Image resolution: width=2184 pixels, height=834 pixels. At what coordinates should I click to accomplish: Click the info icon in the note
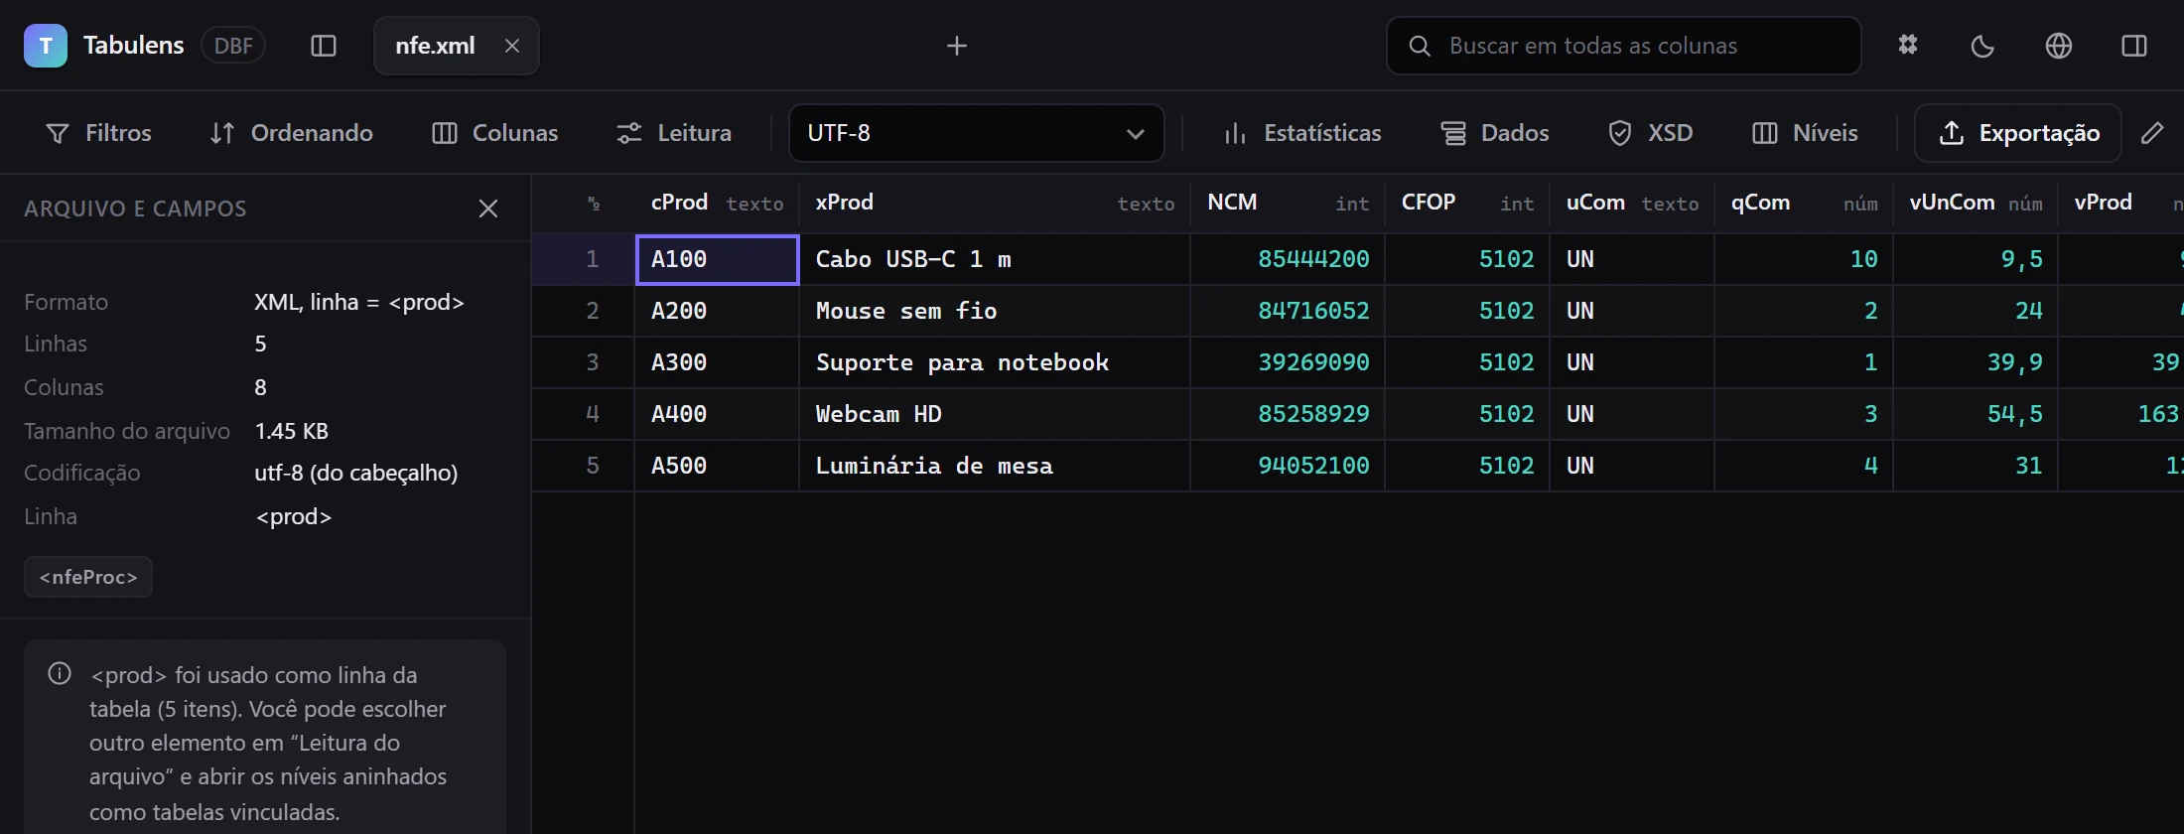(x=60, y=674)
